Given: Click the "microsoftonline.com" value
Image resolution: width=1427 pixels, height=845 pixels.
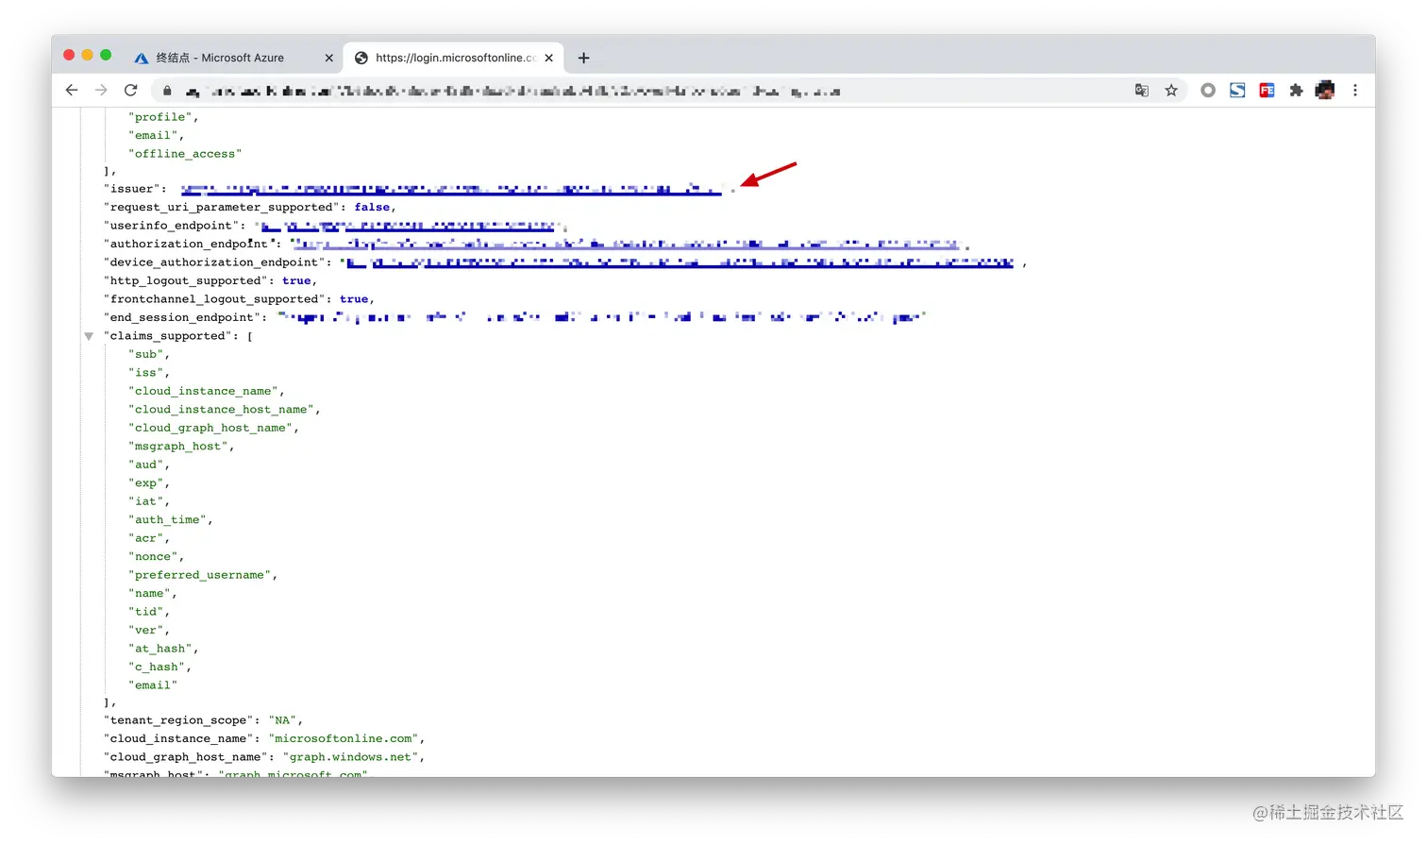Looking at the screenshot, I should point(344,739).
